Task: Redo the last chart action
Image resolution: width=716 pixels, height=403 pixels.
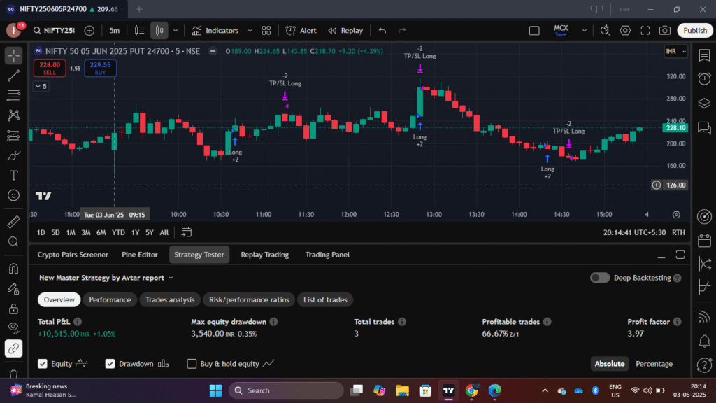Action: [x=402, y=31]
